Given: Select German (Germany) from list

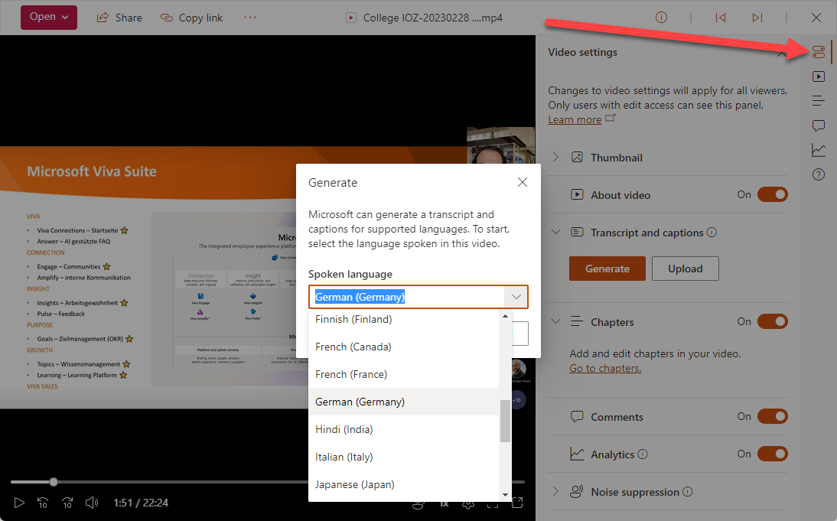Looking at the screenshot, I should [x=403, y=402].
